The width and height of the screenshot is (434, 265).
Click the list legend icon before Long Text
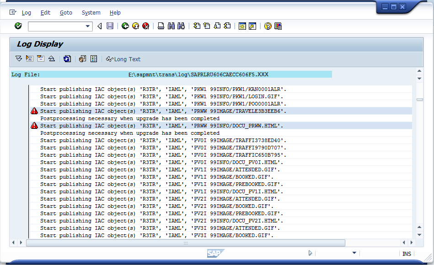click(94, 58)
